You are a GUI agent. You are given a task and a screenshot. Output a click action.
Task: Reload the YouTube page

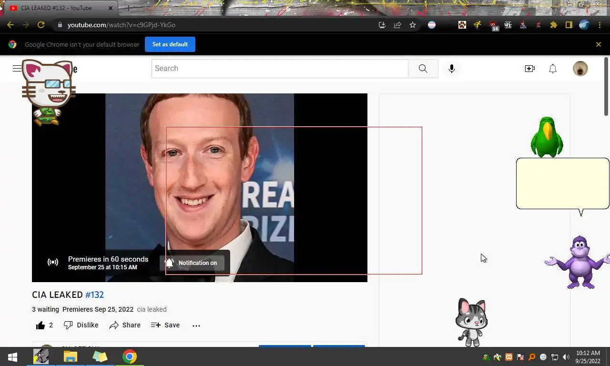pyautogui.click(x=41, y=25)
